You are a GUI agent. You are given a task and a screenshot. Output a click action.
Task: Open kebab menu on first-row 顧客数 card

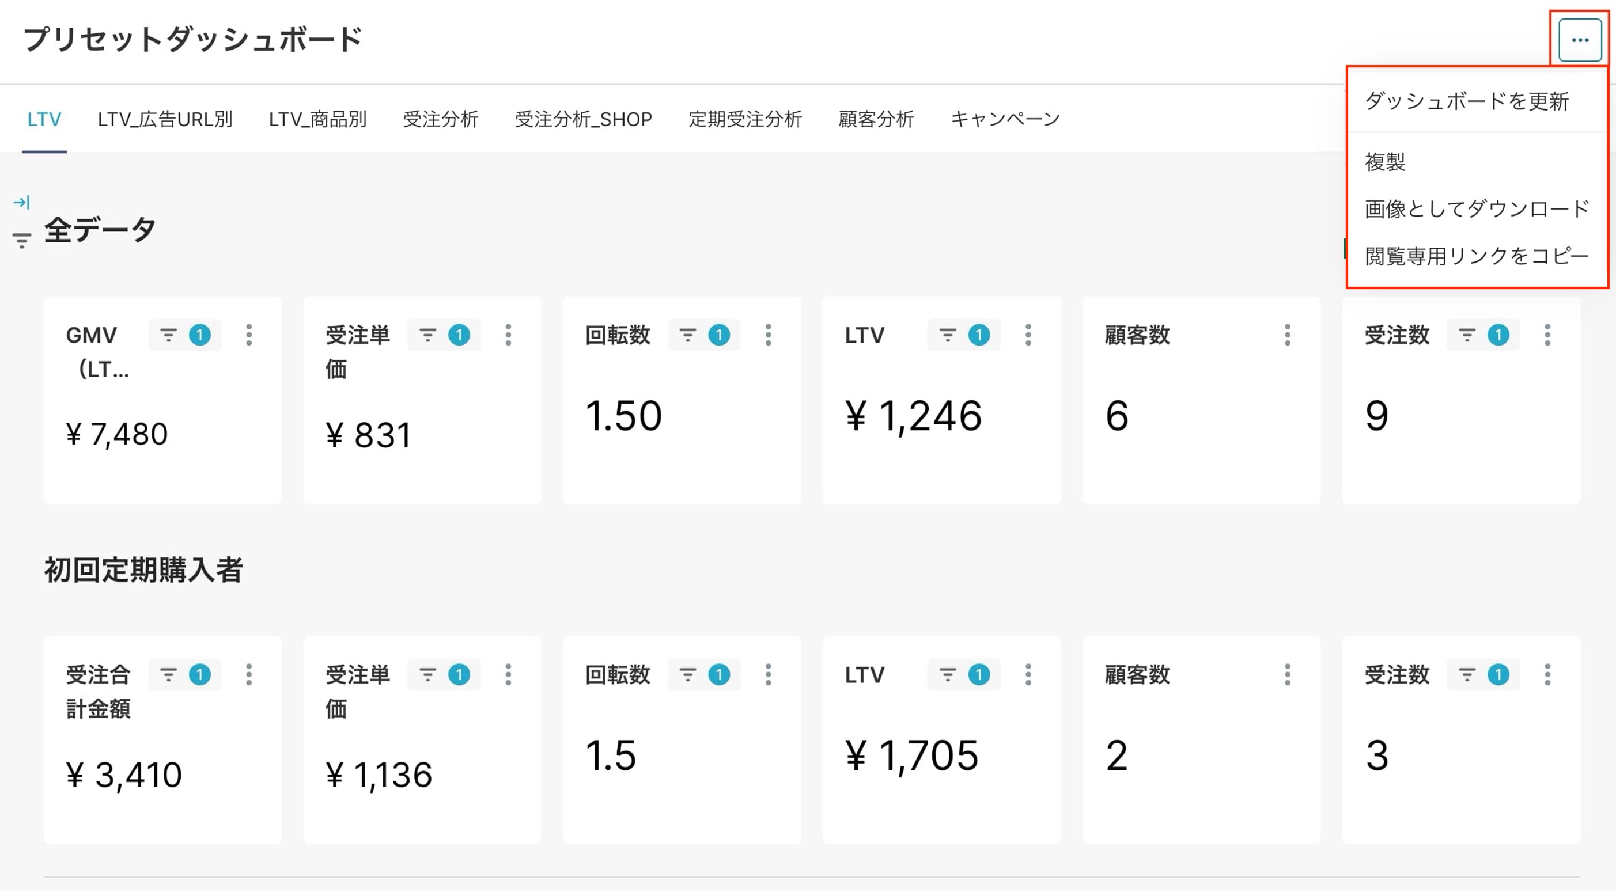pos(1288,335)
